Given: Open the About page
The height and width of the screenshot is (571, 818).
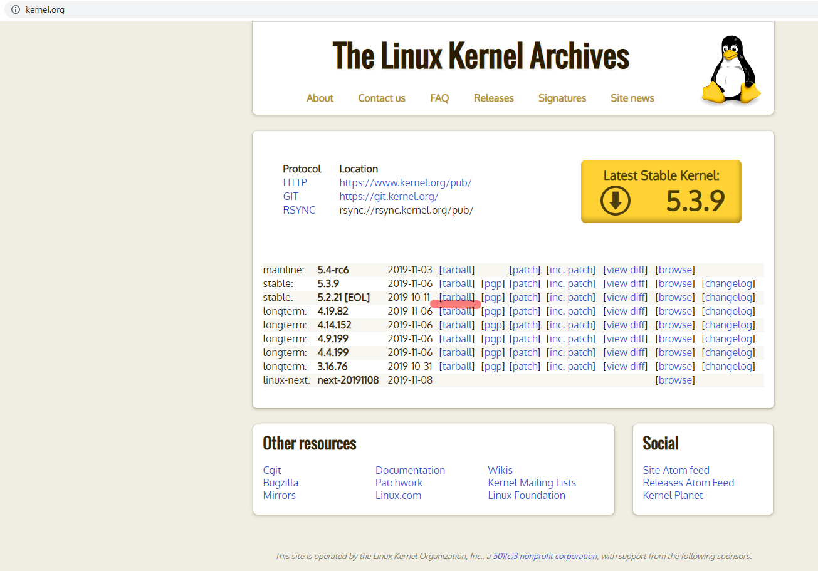Looking at the screenshot, I should 320,98.
